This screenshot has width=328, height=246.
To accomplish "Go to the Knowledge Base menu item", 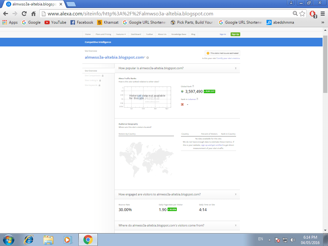I will tap(178, 34).
